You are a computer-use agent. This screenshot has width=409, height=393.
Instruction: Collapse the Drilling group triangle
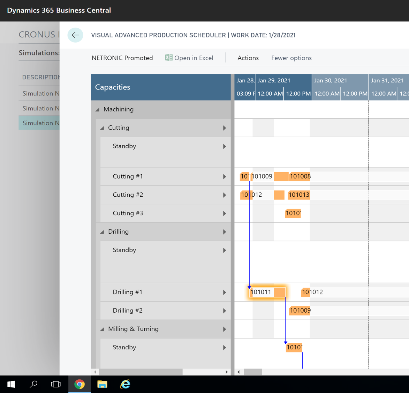pyautogui.click(x=102, y=232)
